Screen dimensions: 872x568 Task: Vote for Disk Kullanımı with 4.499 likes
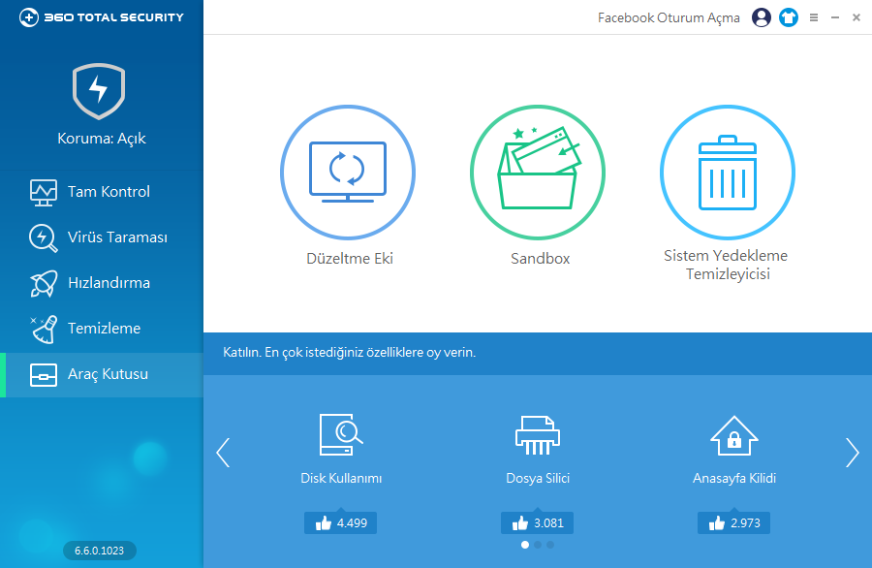340,523
